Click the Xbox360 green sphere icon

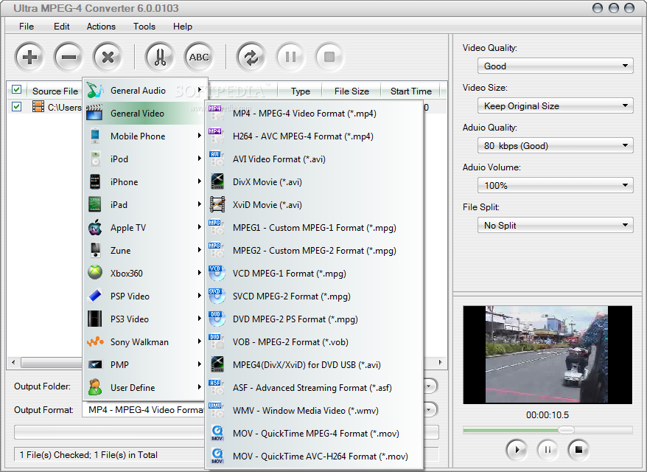tap(95, 273)
